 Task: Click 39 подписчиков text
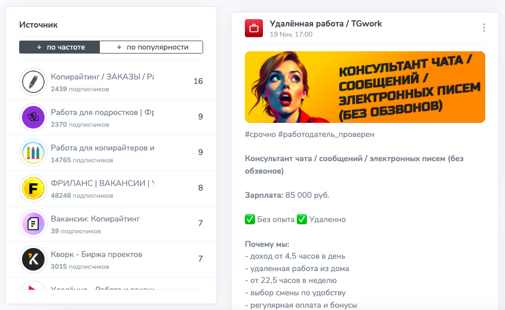76,231
